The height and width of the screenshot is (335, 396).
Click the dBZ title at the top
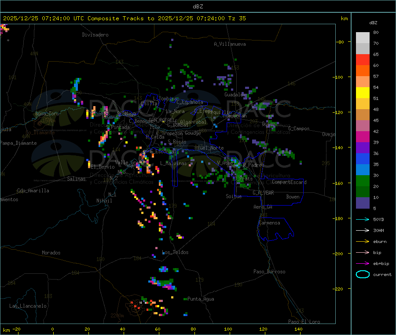coord(198,7)
